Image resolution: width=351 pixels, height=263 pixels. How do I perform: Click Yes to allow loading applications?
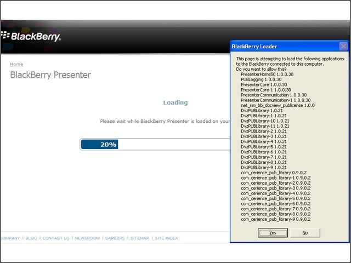pyautogui.click(x=273, y=232)
